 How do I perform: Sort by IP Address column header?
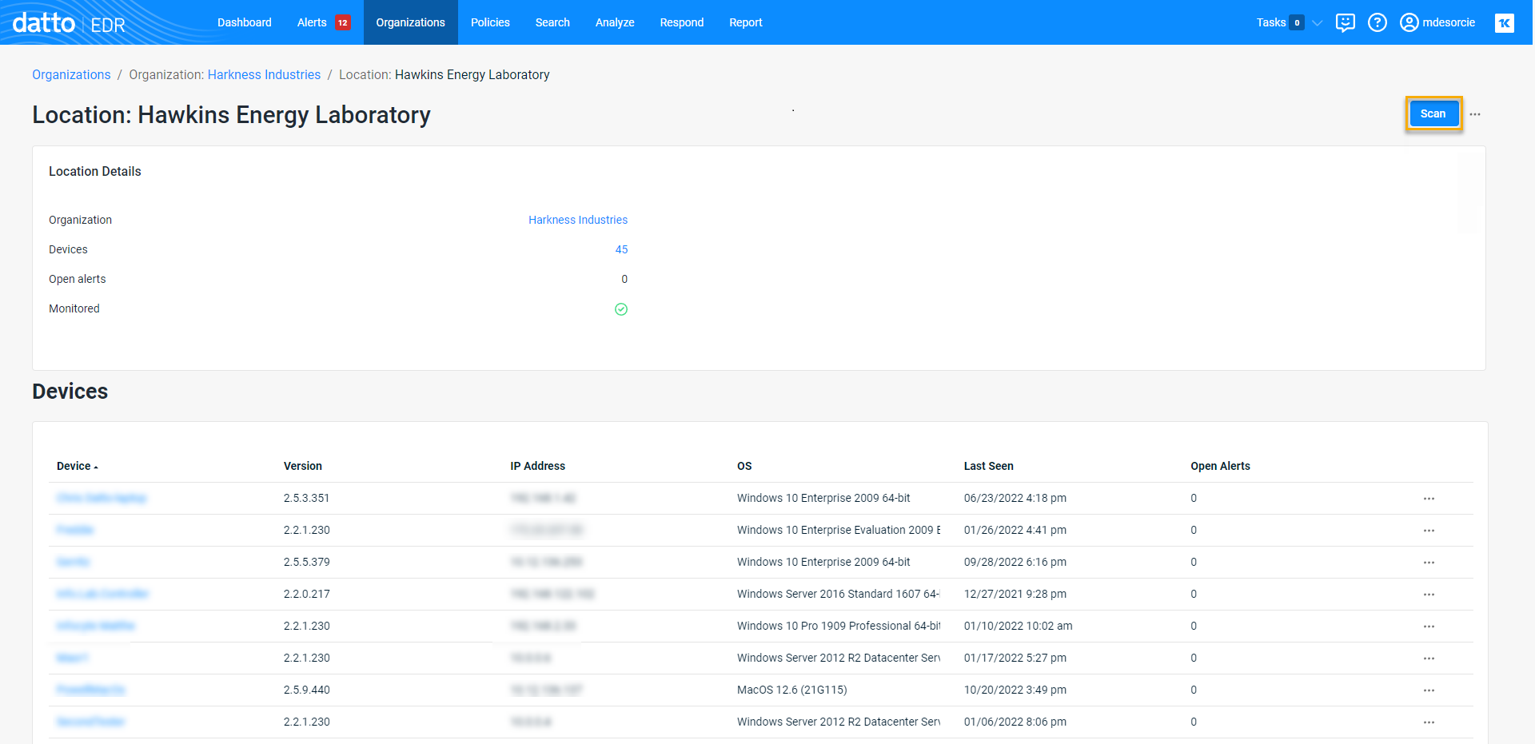click(538, 466)
